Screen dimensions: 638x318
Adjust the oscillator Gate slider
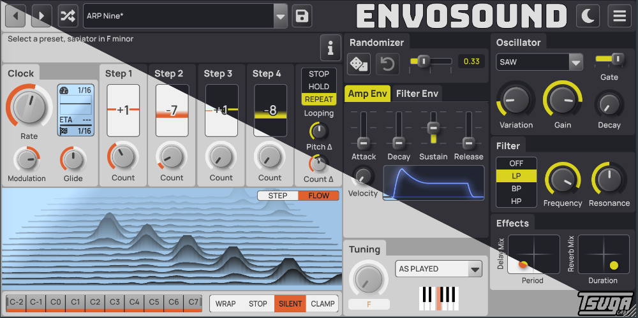click(x=609, y=59)
